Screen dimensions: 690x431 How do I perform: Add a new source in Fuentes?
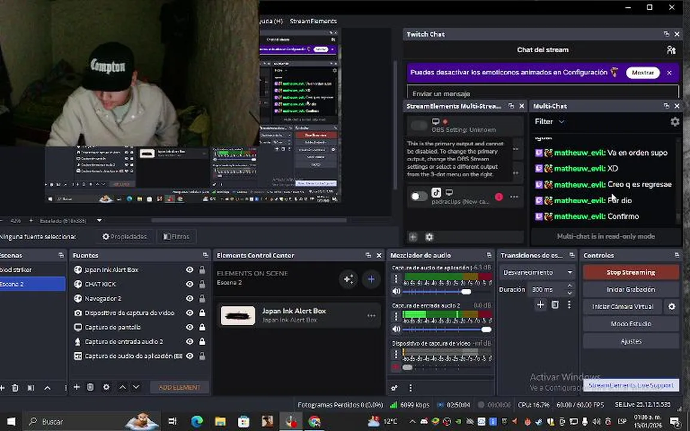point(77,387)
